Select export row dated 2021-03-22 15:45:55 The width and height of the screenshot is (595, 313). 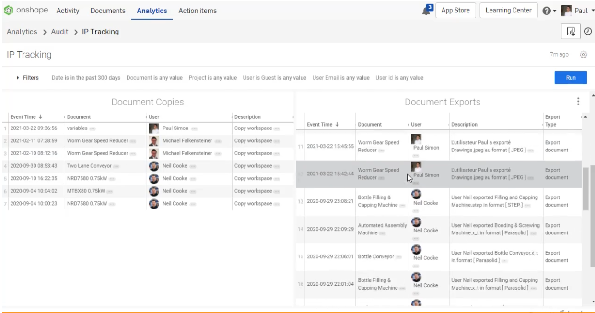pos(439,146)
